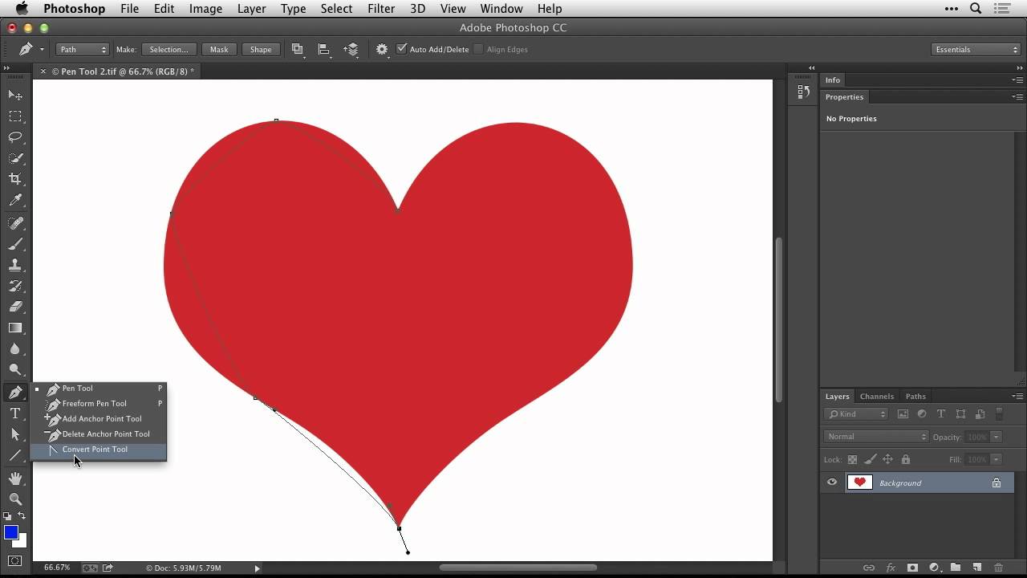The width and height of the screenshot is (1027, 578).
Task: Swap foreground and background colors
Action: [22, 516]
